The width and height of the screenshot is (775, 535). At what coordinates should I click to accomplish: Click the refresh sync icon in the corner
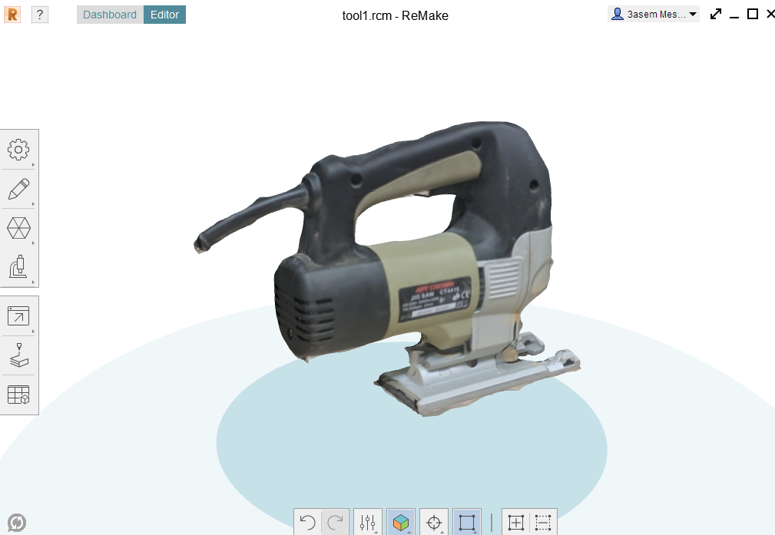click(17, 523)
